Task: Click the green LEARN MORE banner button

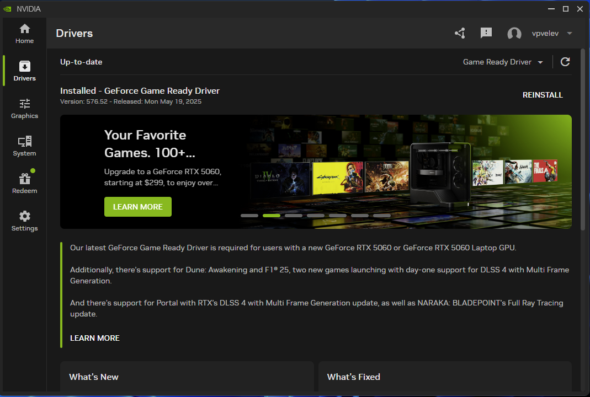Action: click(138, 207)
